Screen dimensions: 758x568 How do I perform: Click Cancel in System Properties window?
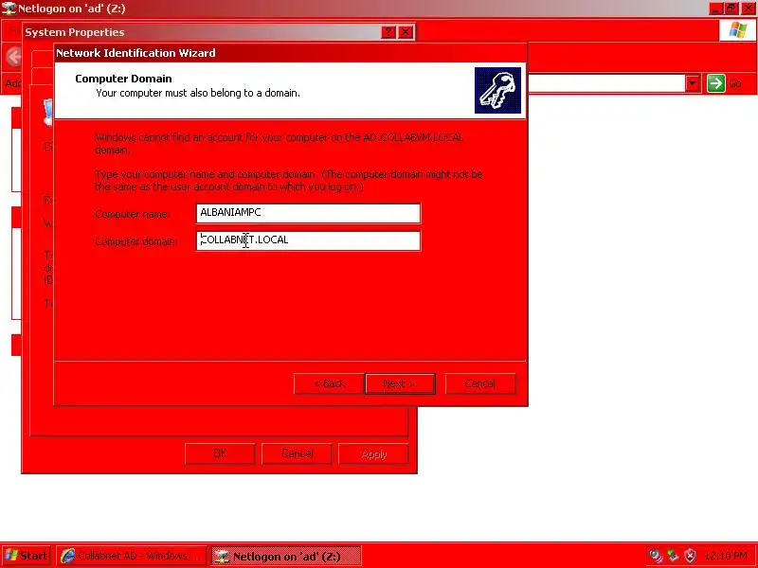297,453
